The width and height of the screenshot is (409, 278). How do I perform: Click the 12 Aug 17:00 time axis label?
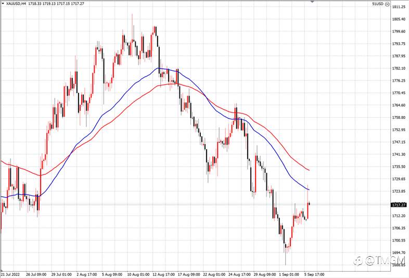coord(163,274)
